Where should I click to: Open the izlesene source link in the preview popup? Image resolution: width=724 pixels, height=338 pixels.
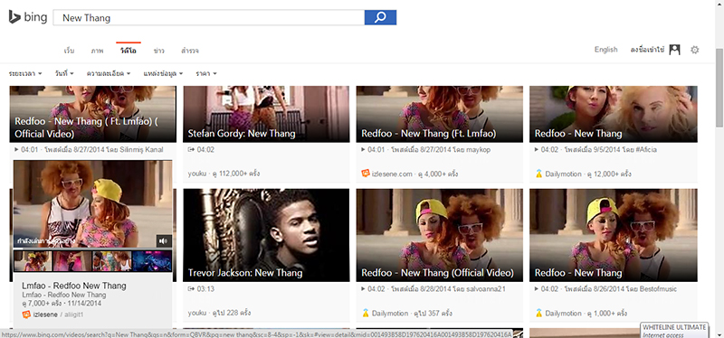click(44, 315)
